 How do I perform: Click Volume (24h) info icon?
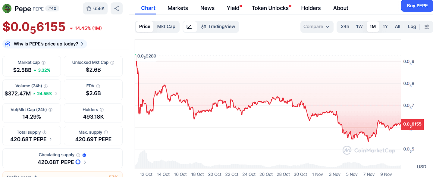(x=46, y=86)
